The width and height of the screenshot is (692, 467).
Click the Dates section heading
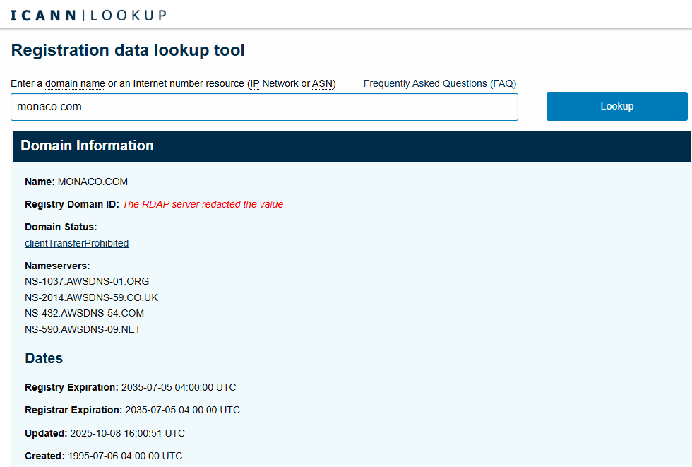click(44, 358)
